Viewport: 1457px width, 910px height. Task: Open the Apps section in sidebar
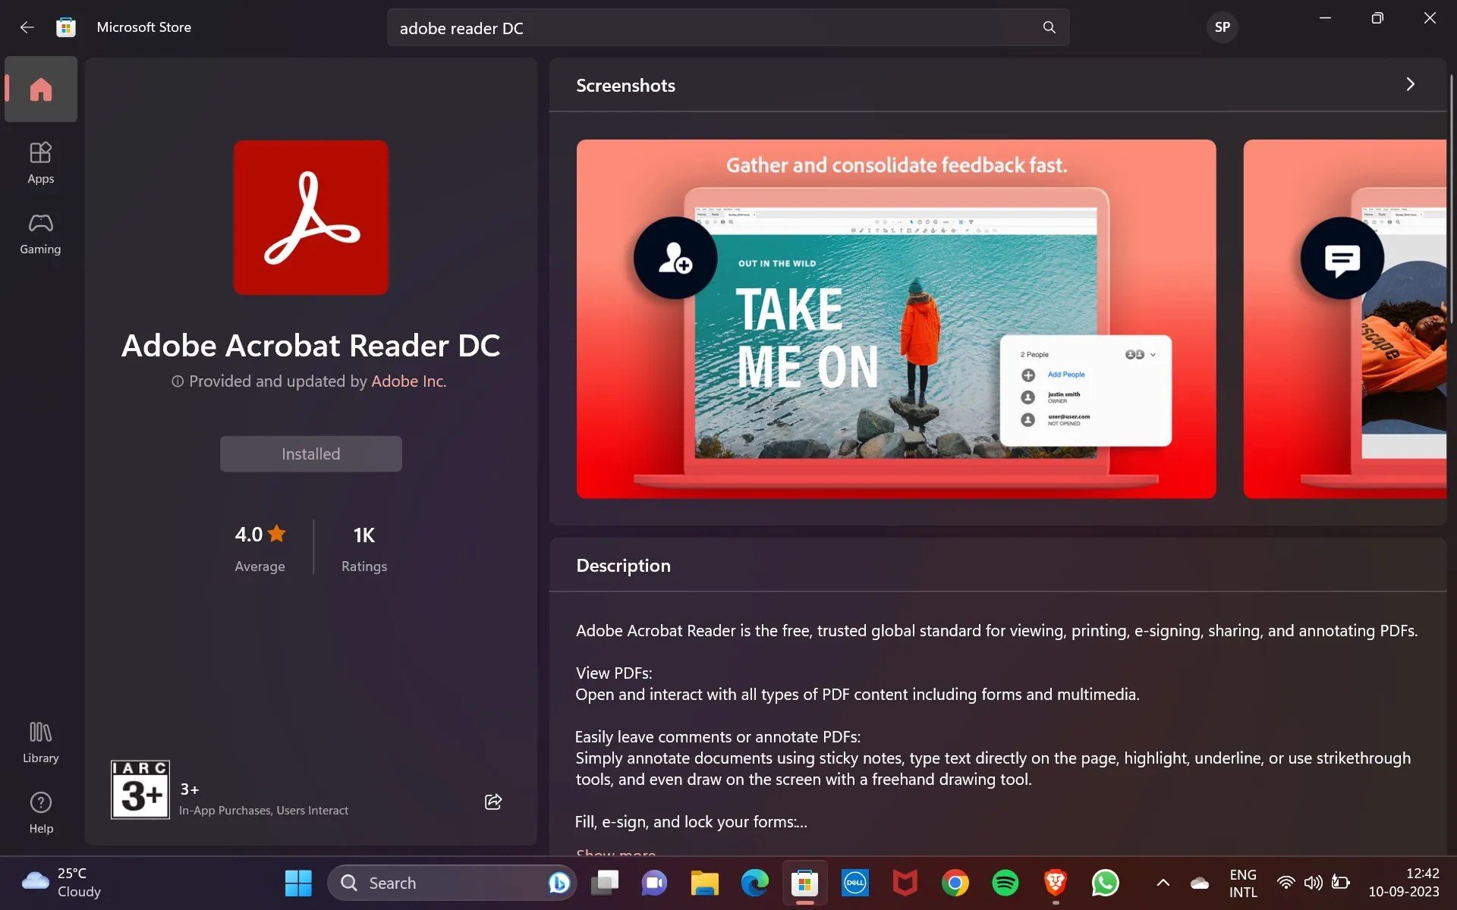(x=40, y=161)
